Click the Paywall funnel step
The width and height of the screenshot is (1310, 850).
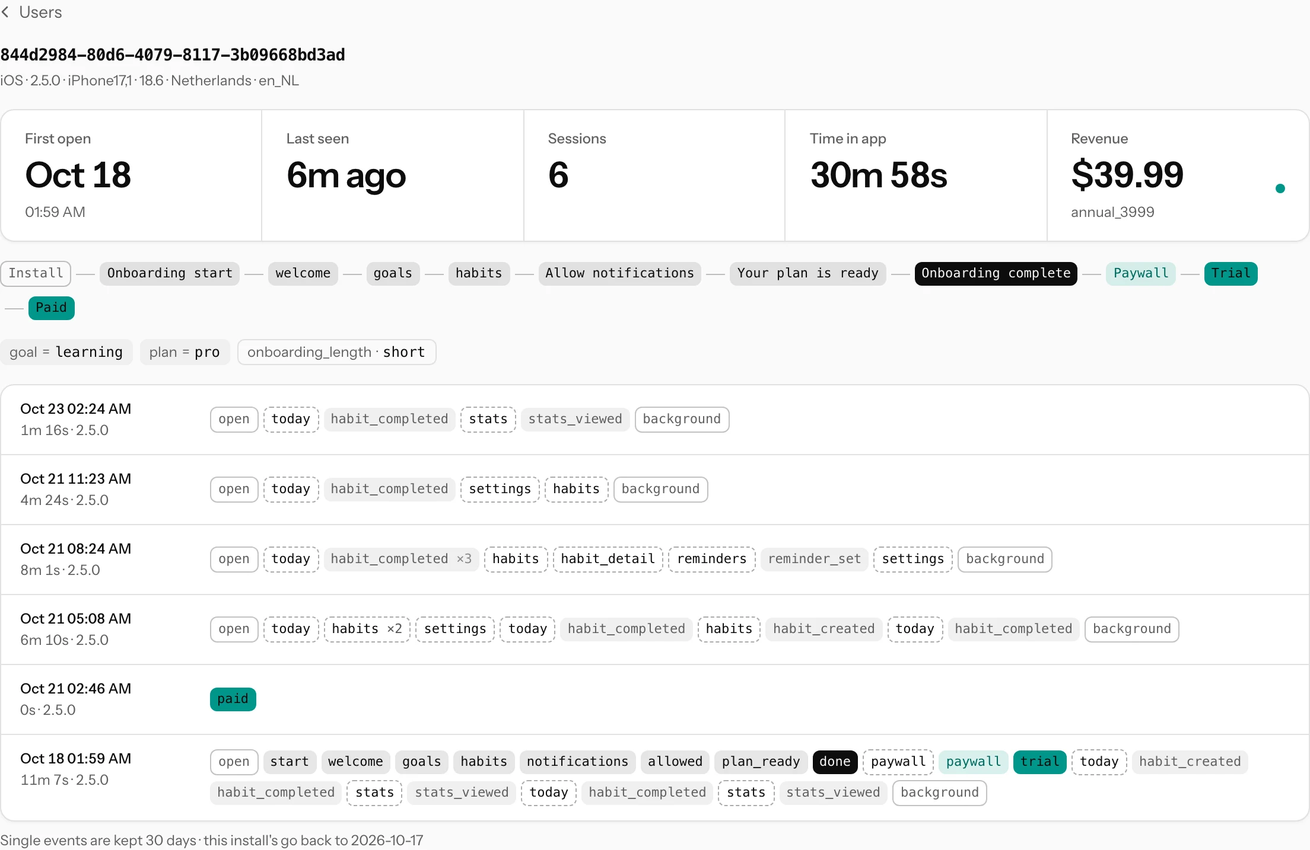tap(1140, 273)
